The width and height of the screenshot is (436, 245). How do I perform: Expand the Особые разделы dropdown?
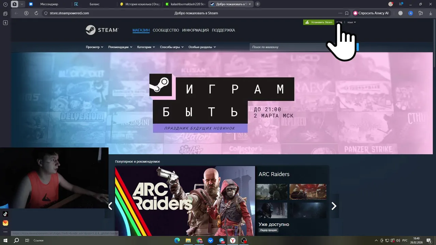(202, 47)
